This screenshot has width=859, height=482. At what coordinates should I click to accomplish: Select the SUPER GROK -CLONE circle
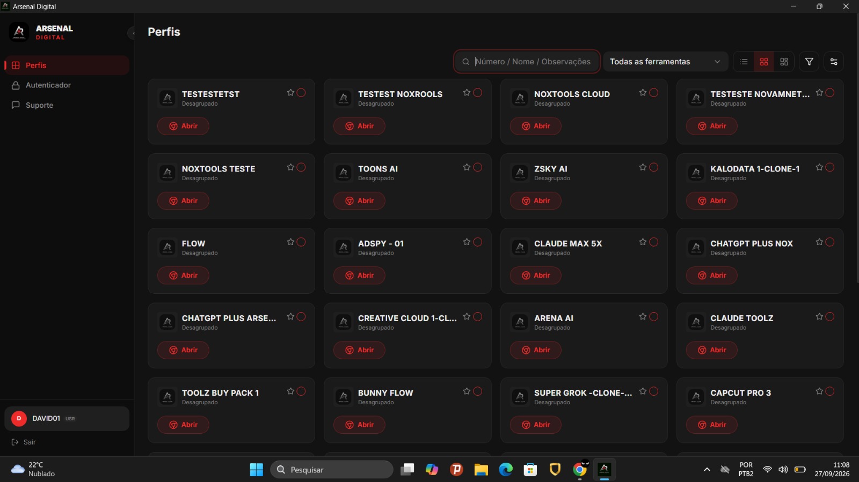tap(654, 391)
